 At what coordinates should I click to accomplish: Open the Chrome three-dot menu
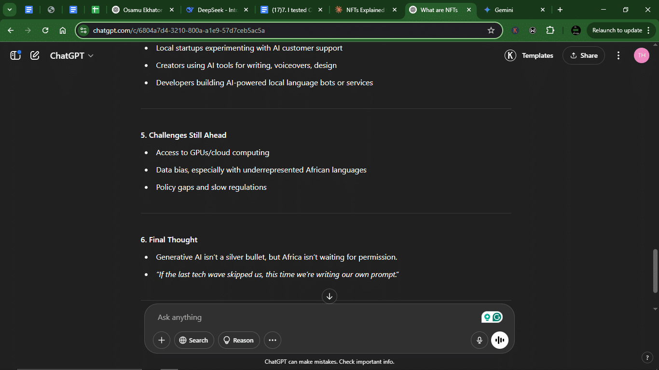point(648,30)
